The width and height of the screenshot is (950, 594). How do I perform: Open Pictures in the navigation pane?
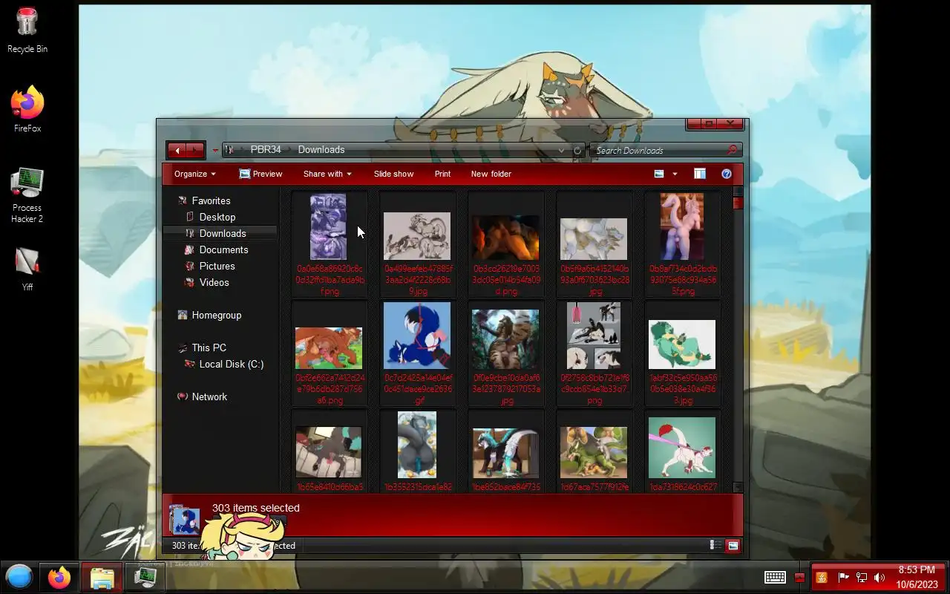pos(217,266)
